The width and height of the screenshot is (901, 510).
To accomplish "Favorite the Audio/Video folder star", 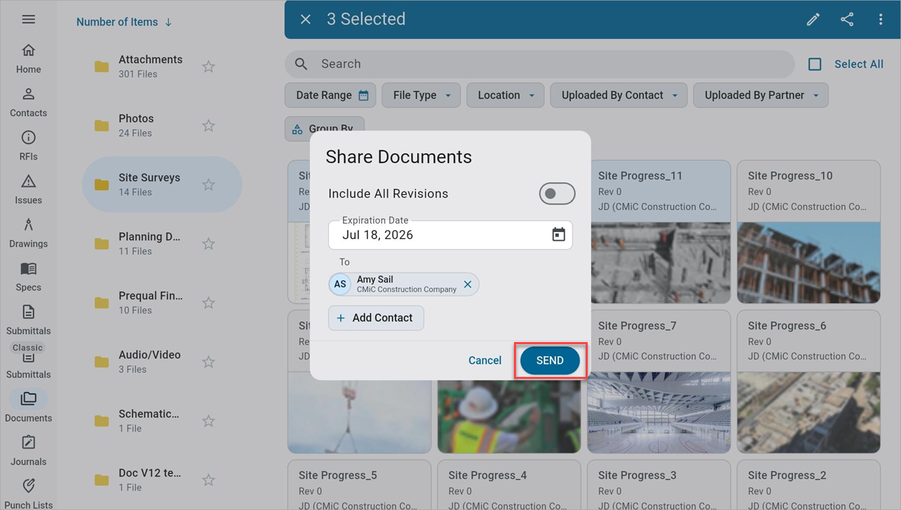I will point(209,362).
